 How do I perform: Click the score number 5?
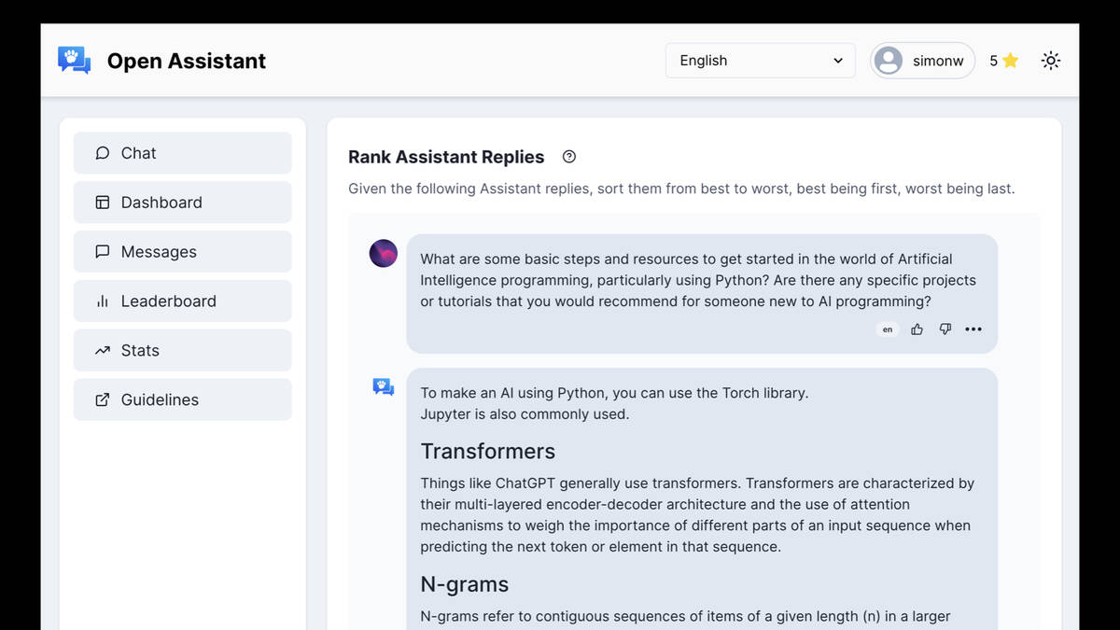[994, 61]
